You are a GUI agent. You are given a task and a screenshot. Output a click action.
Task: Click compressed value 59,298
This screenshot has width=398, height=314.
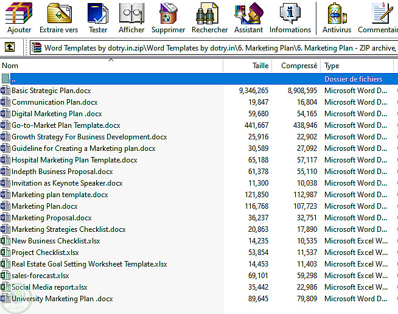(x=307, y=276)
